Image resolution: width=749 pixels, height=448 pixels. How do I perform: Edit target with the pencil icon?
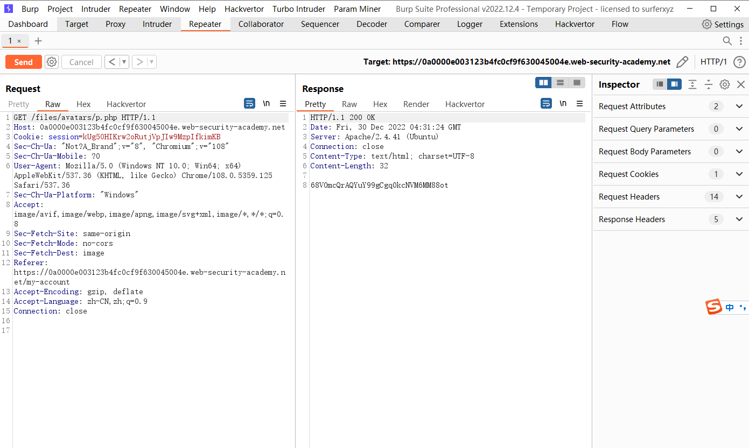pos(682,62)
